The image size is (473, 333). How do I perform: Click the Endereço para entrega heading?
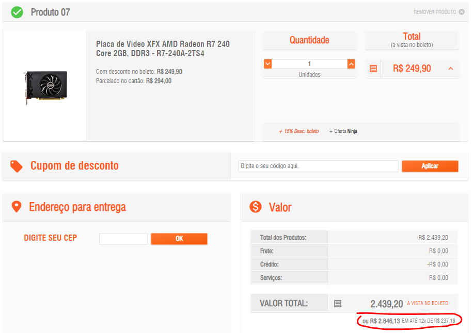click(77, 207)
